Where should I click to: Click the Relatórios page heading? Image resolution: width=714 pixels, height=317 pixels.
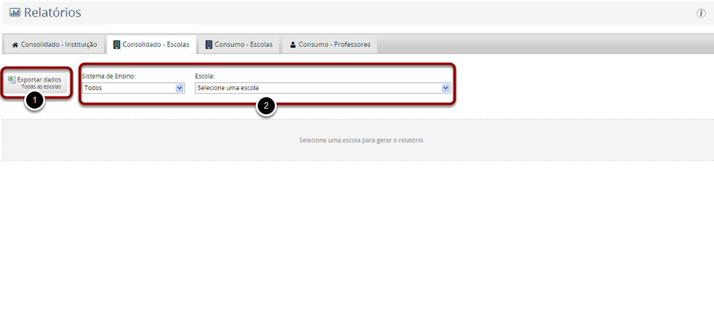pos(52,13)
